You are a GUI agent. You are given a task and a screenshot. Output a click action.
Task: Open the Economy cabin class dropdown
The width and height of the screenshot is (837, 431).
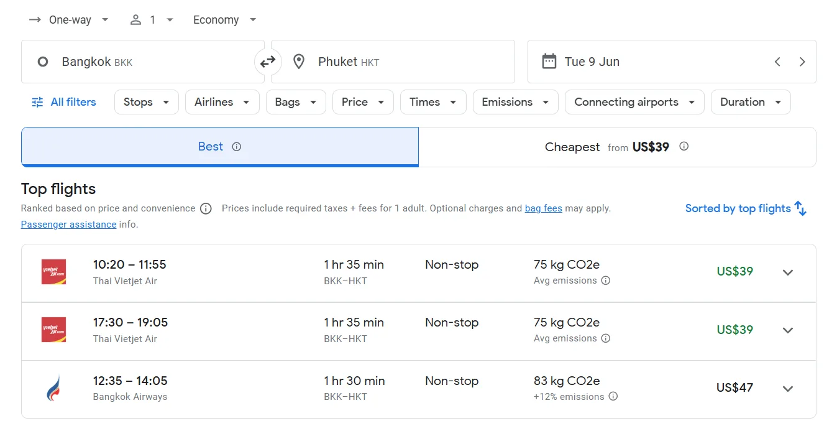point(224,20)
